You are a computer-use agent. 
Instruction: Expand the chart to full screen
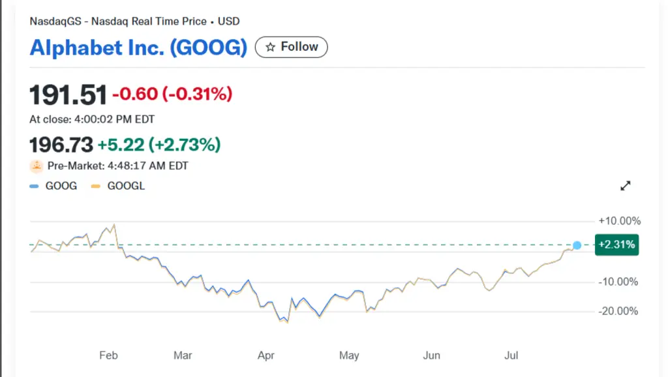[x=625, y=186]
